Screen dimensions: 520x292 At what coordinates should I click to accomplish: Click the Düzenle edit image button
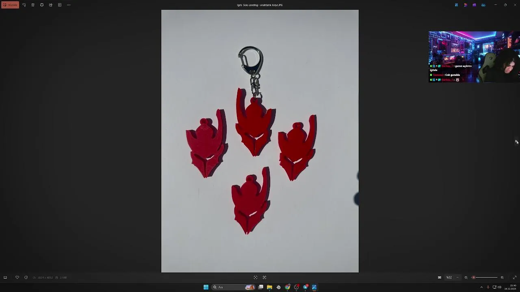point(10,5)
